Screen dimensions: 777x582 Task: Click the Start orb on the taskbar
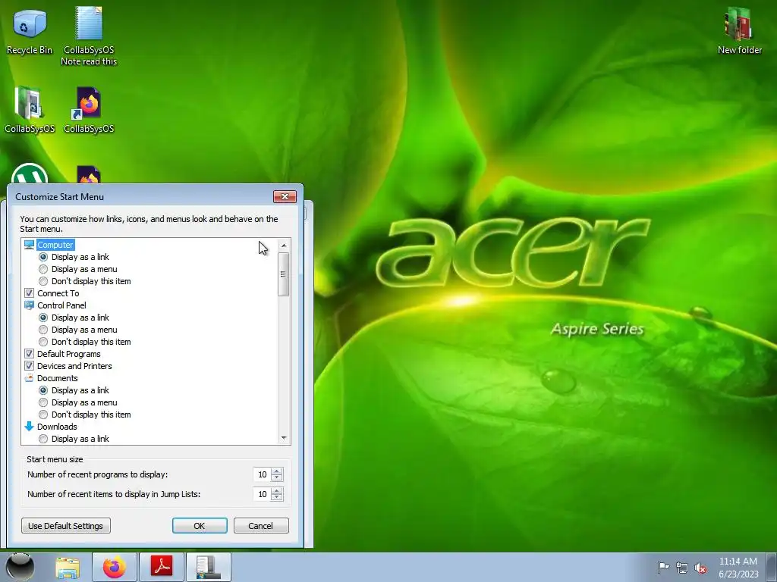20,567
